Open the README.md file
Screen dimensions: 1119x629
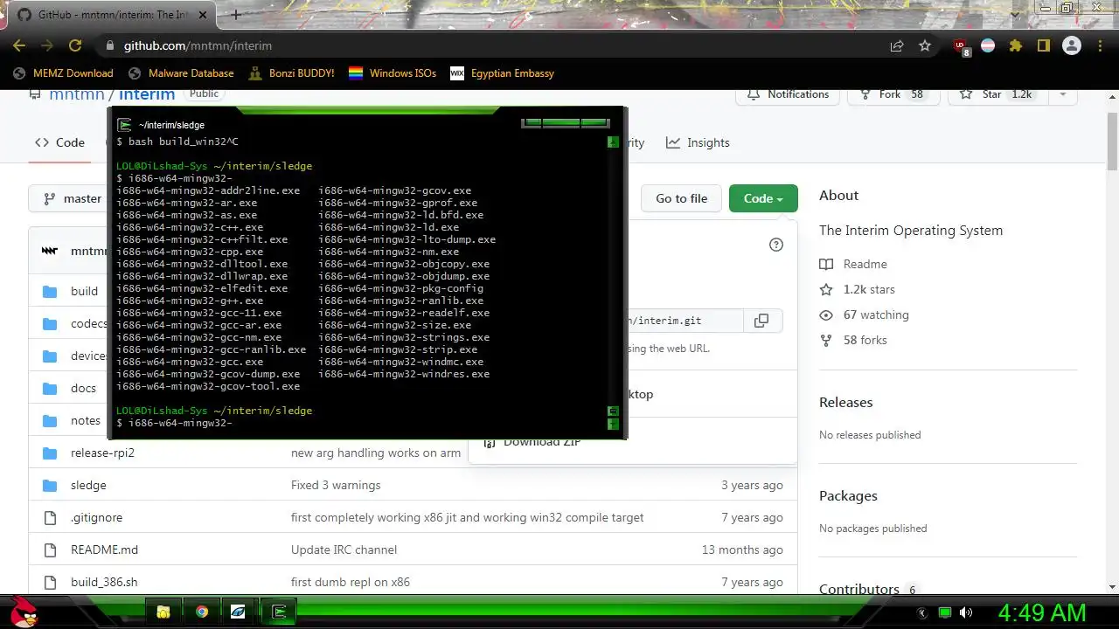[104, 550]
